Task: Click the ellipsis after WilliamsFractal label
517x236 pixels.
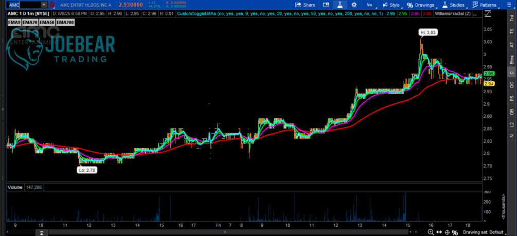Action: 475,14
